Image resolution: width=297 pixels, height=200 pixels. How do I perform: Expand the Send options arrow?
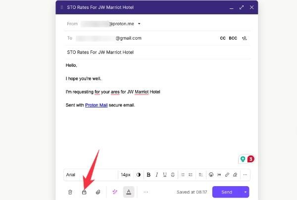(x=246, y=192)
